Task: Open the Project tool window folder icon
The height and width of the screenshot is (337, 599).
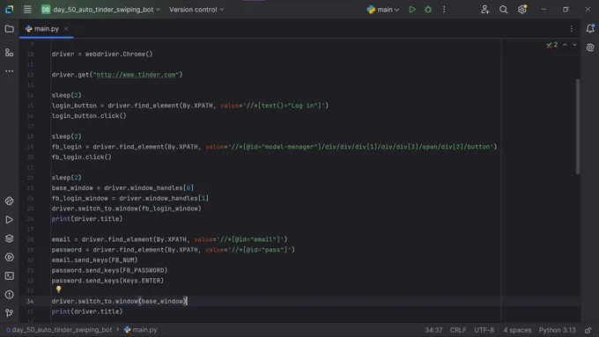Action: (9, 29)
